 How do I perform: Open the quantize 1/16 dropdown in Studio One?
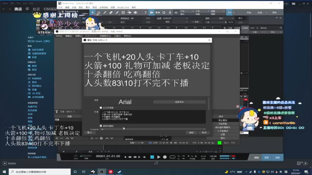coord(187,11)
